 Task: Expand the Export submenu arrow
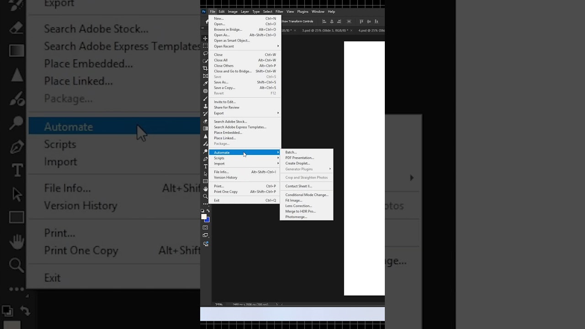point(278,113)
